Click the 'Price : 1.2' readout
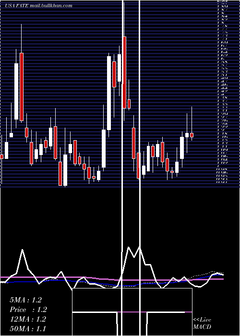 click(x=28, y=310)
